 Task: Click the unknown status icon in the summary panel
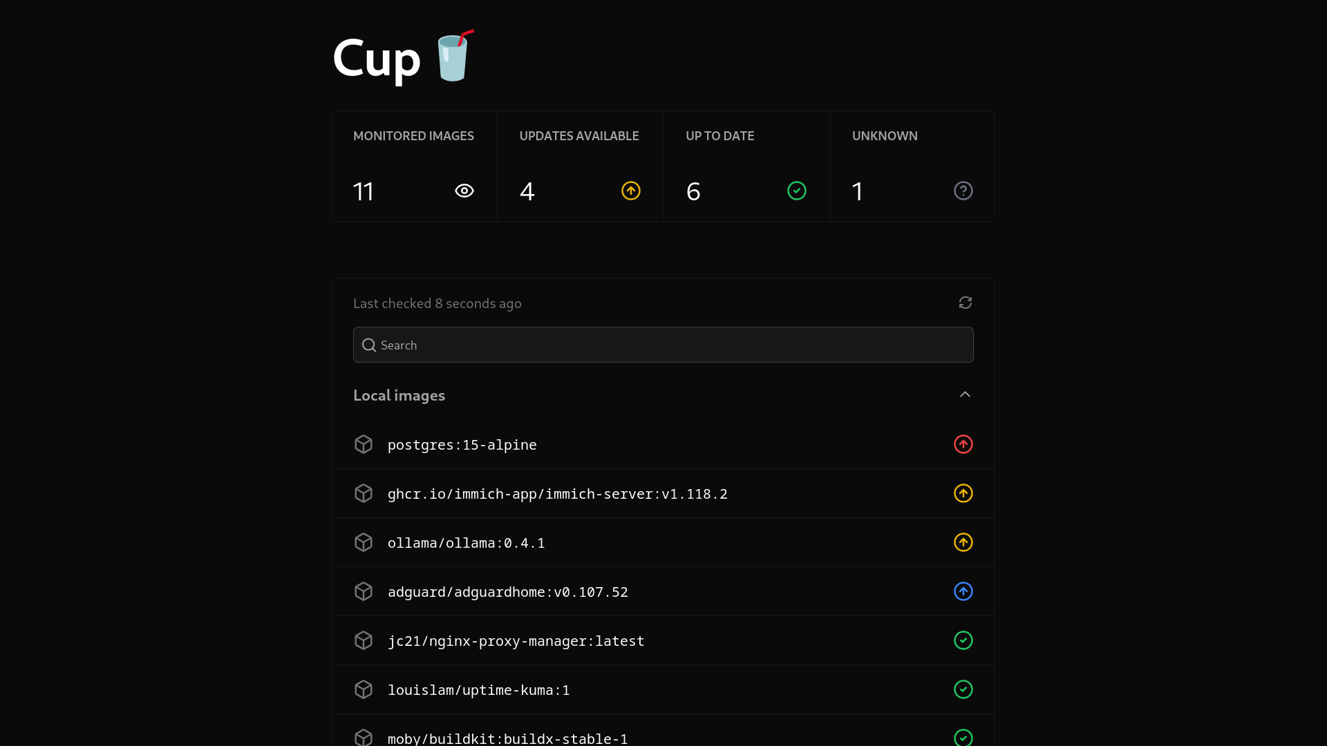pyautogui.click(x=963, y=191)
